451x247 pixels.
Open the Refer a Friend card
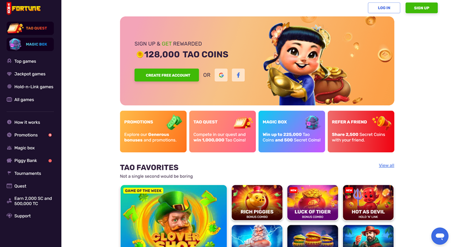(x=361, y=131)
